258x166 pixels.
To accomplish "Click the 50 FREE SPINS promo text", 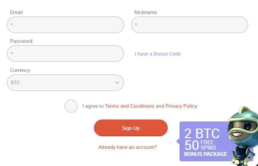I will [x=200, y=145].
